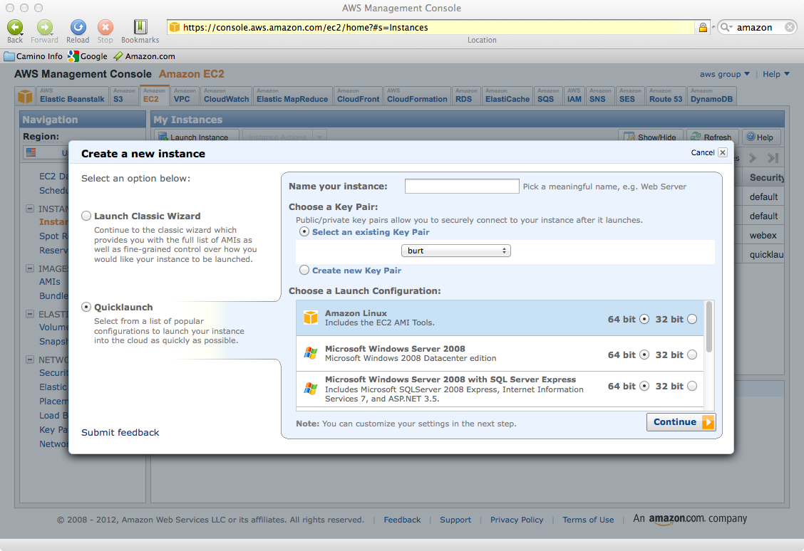Select 32 bit for Amazon Linux
Viewport: 804px width, 551px height.
pyautogui.click(x=692, y=319)
